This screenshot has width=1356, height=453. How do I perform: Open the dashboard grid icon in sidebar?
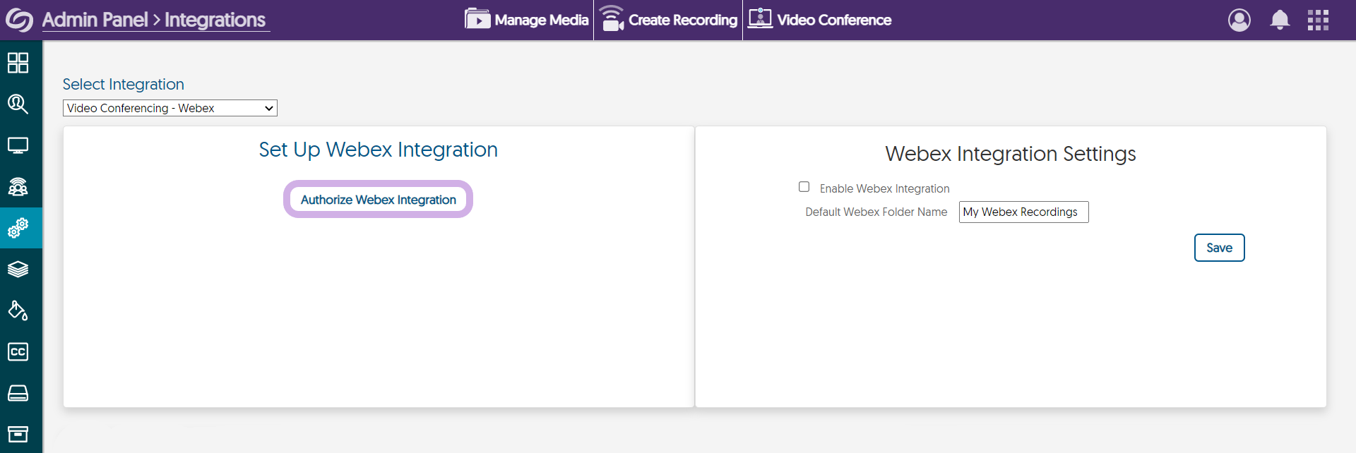point(18,63)
